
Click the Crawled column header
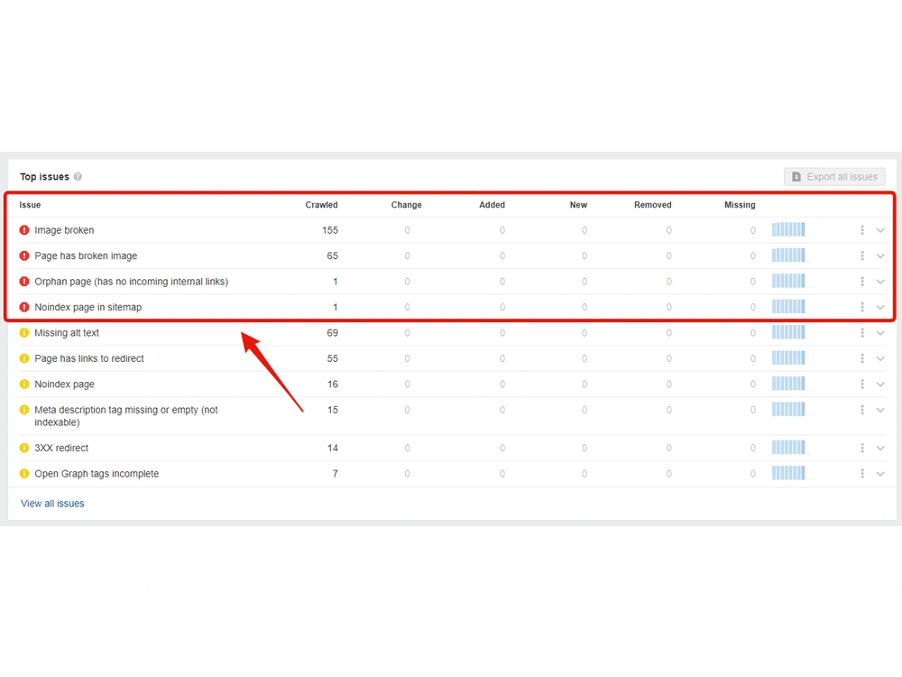322,205
